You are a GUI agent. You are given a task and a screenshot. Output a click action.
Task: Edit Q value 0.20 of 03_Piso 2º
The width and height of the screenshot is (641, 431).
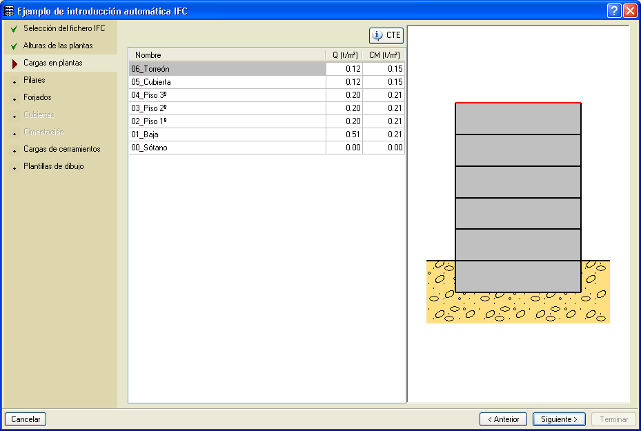coord(344,108)
